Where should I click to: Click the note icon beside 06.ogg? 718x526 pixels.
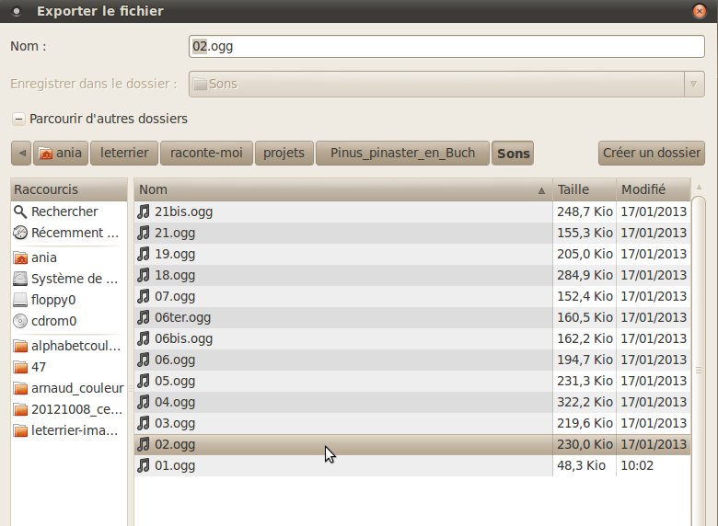(144, 360)
